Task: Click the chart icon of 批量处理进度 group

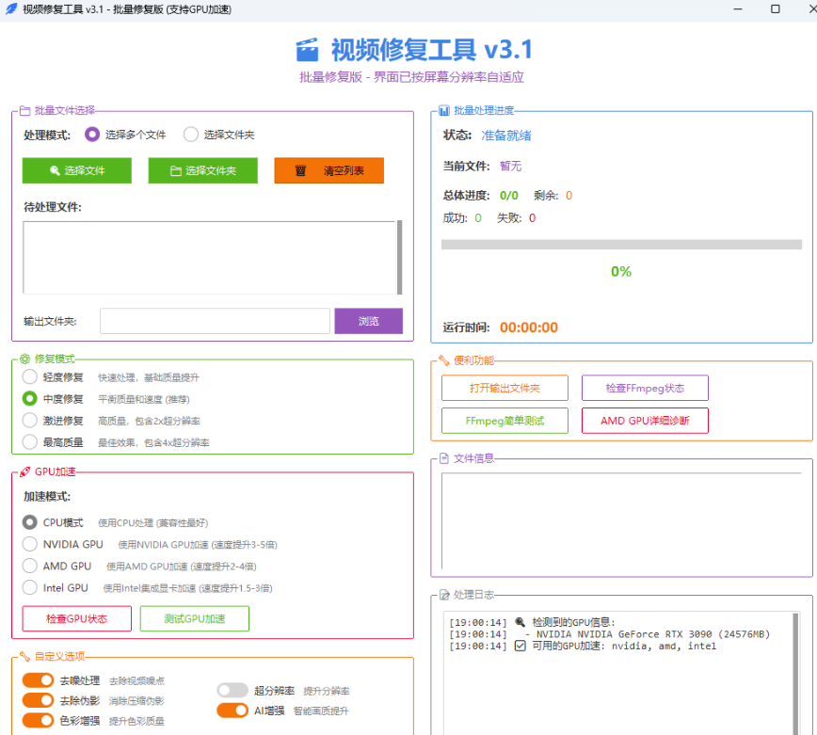Action: pos(444,110)
